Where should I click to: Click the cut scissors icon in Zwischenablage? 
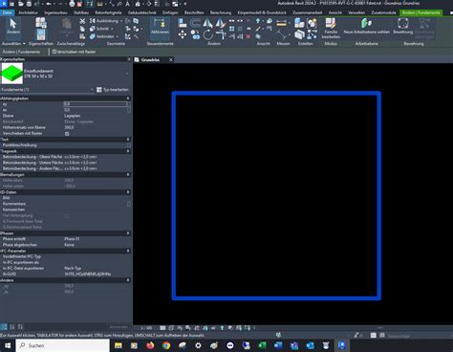[x=82, y=21]
